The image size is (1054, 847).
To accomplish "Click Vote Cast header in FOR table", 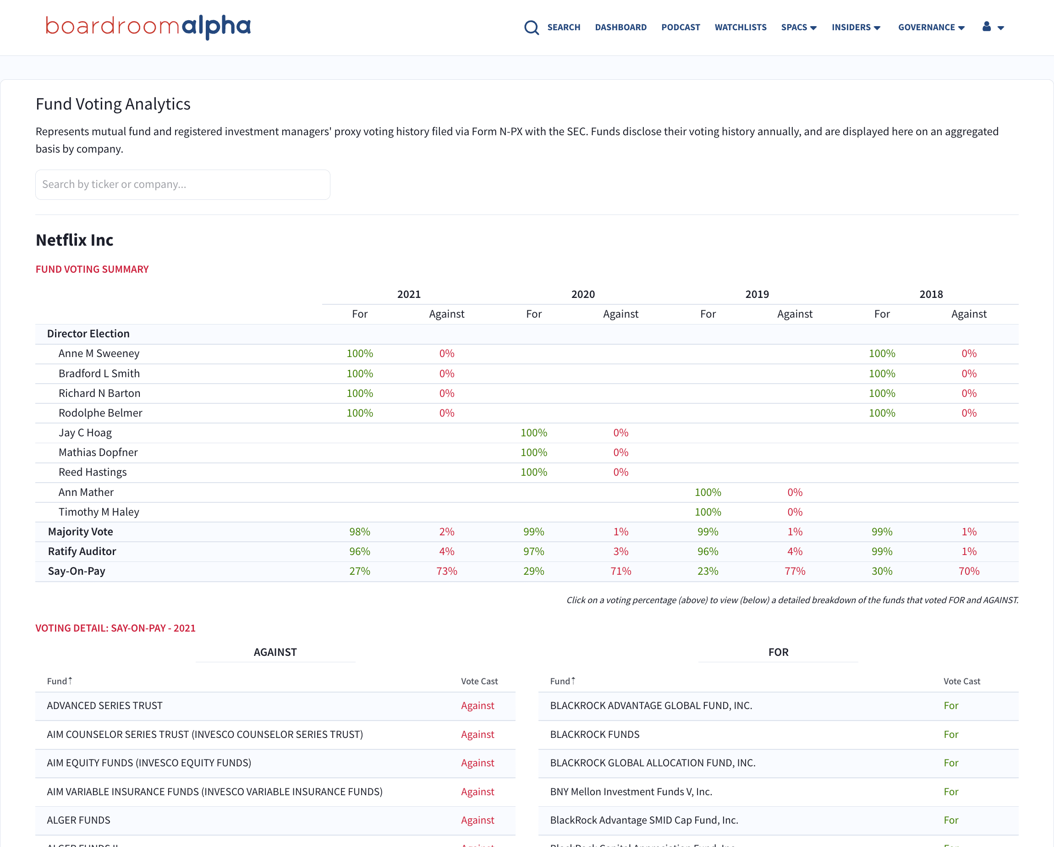I will 961,681.
